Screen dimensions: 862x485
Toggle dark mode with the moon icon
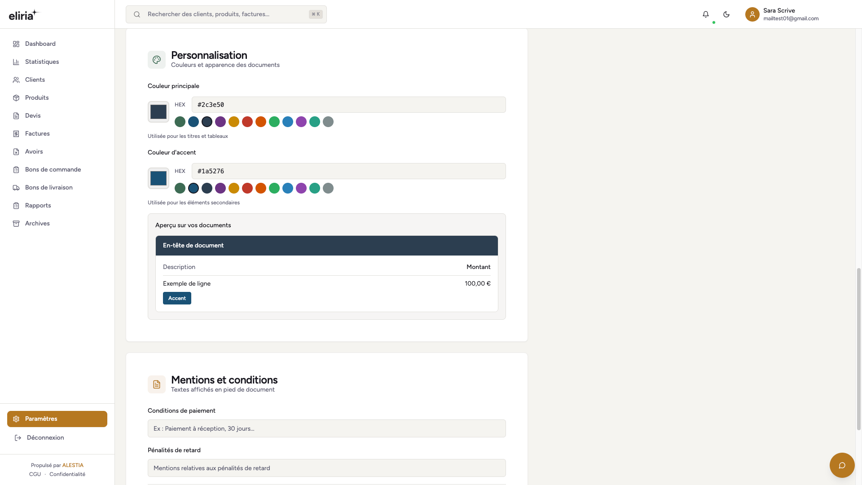click(x=726, y=14)
